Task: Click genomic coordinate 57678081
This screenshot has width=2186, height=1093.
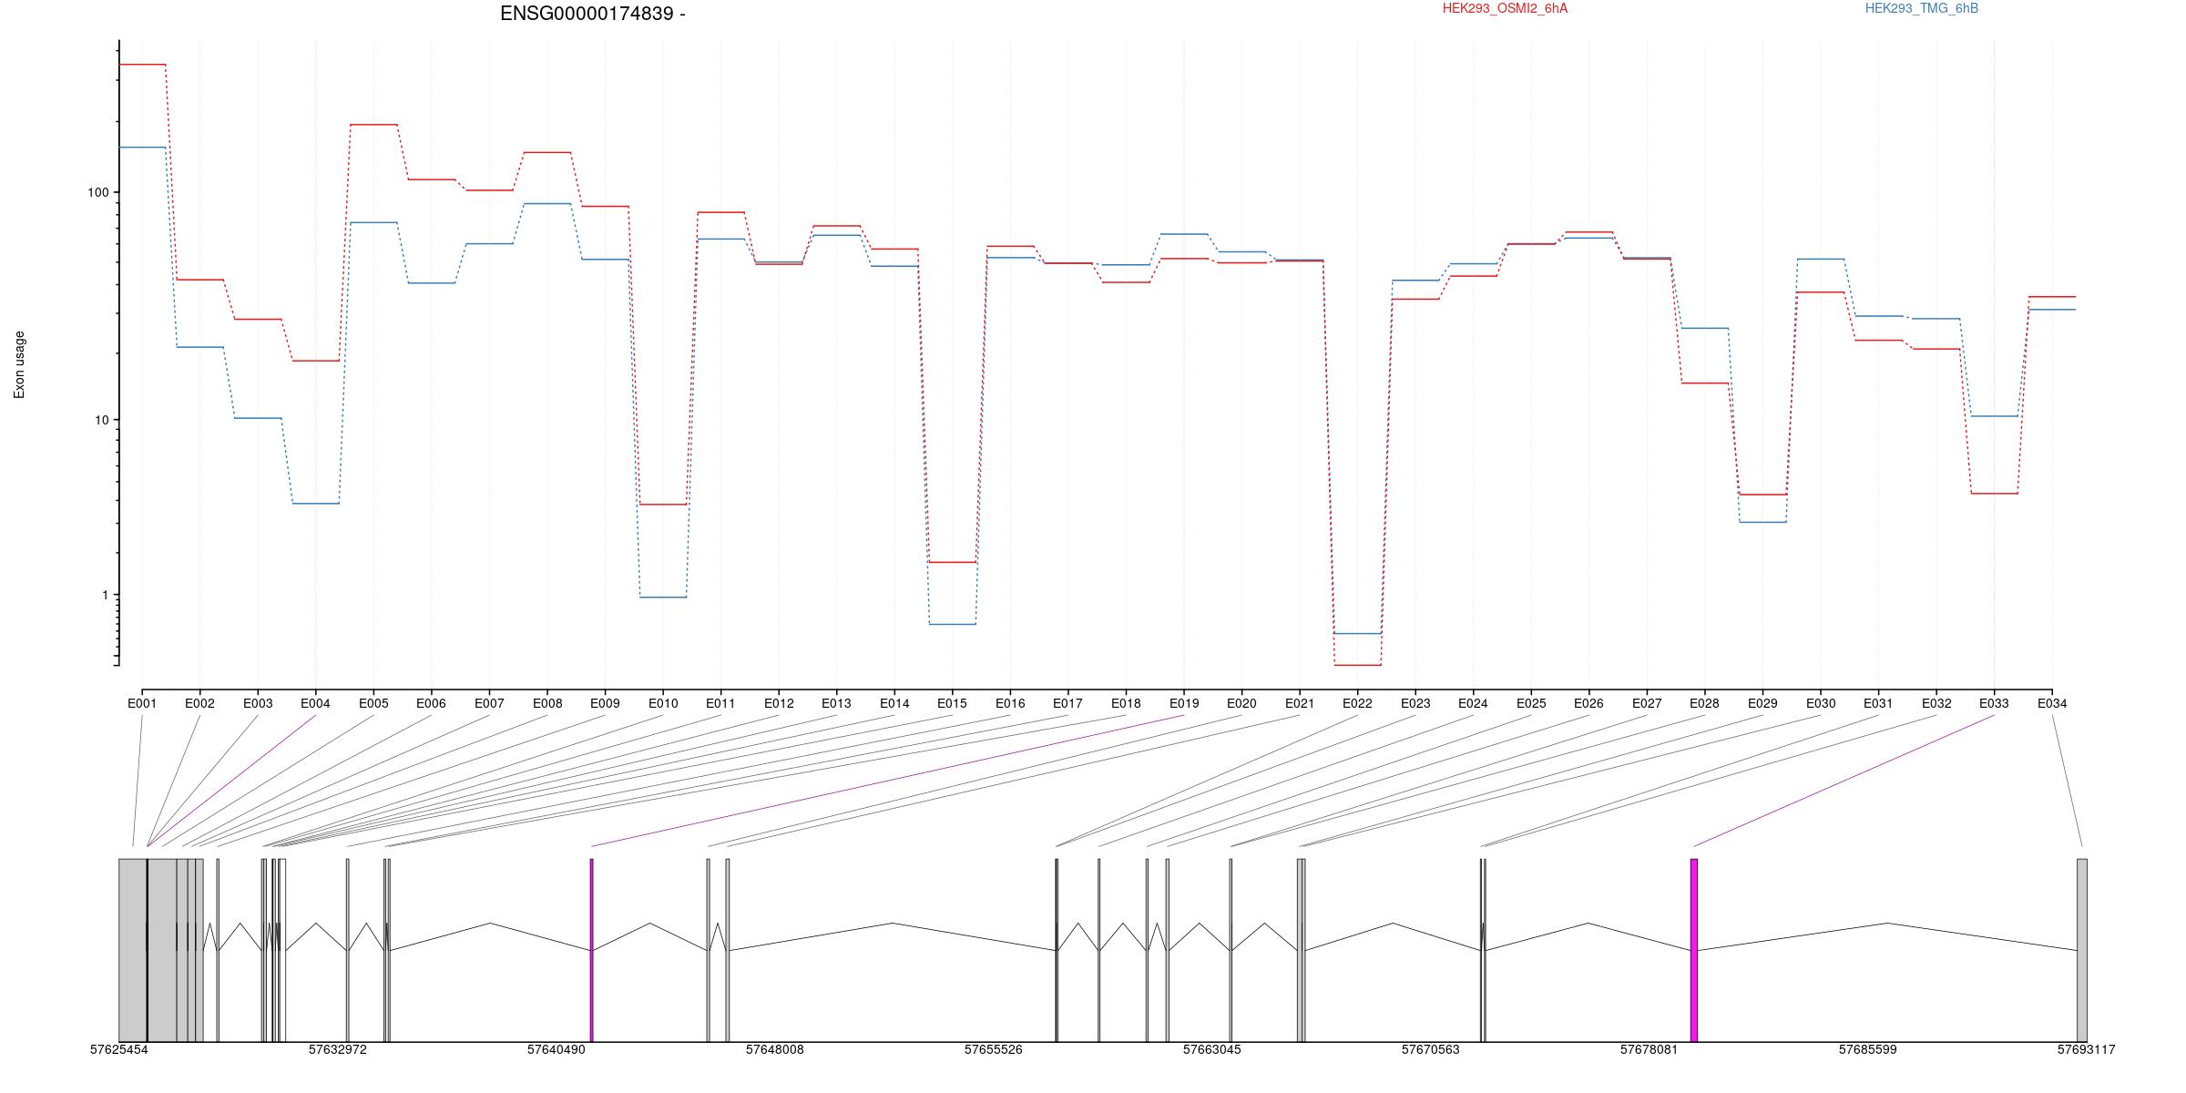Action: [x=1649, y=1049]
